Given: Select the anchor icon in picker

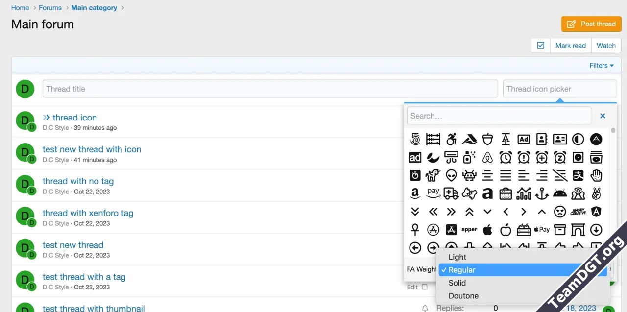Looking at the screenshot, I should tap(542, 193).
